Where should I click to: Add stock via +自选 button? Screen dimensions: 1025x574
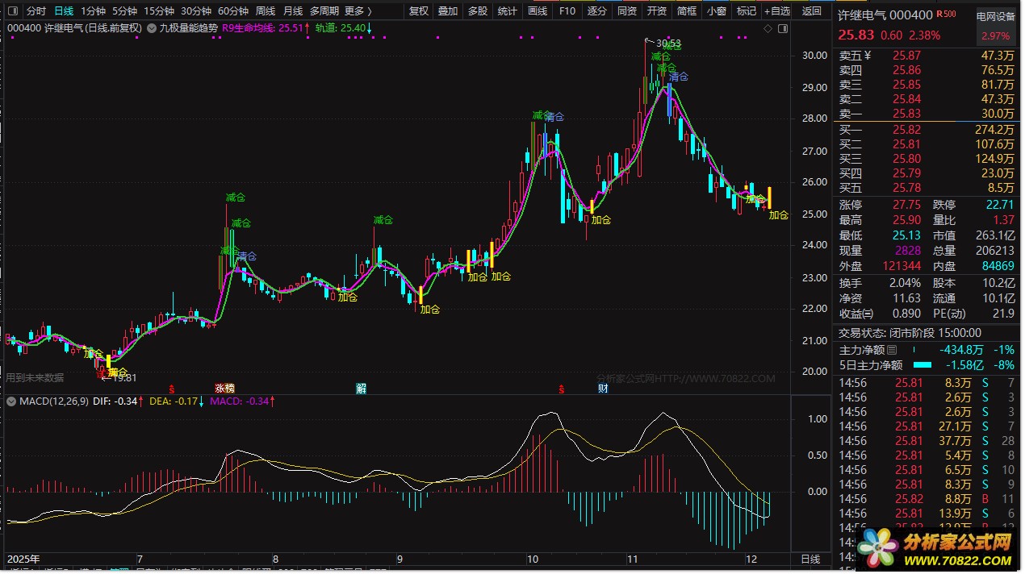pos(777,11)
